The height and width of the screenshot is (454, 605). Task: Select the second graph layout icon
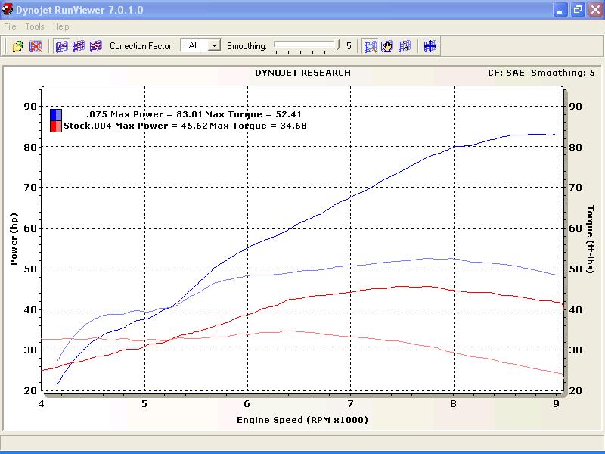79,46
